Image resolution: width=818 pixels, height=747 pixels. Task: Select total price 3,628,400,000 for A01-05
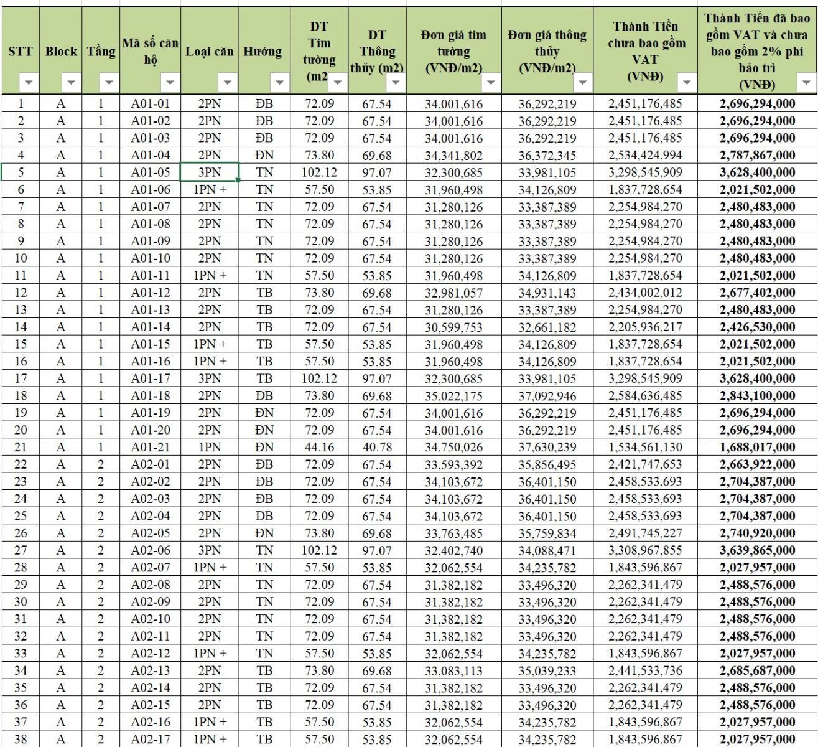pyautogui.click(x=757, y=172)
